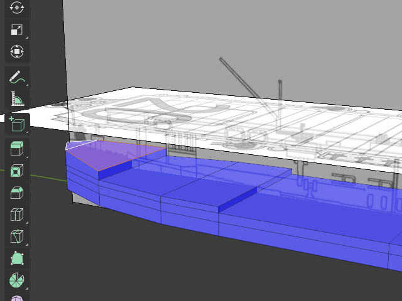Pick the Add Cube tool
This screenshot has height=301, width=402.
(17, 124)
